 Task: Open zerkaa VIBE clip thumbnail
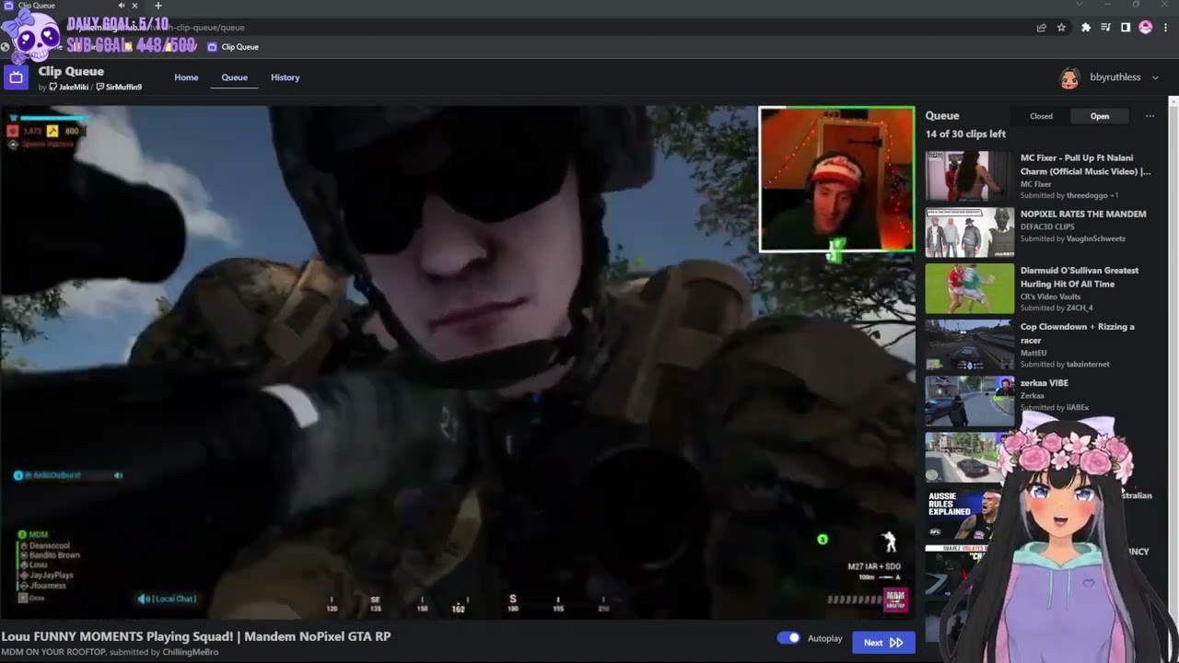point(970,401)
